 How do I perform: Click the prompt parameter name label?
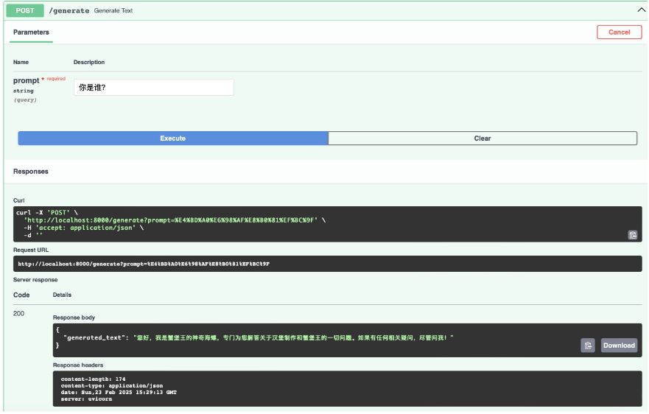point(26,80)
